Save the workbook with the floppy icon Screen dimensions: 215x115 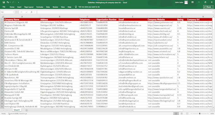pos(4,2)
